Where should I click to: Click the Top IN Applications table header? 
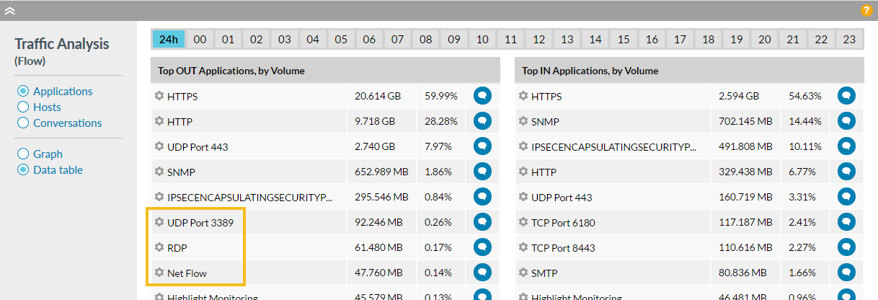click(x=590, y=71)
